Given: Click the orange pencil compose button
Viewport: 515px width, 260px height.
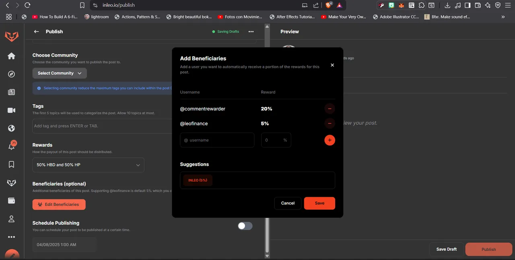Looking at the screenshot, I should coord(12,255).
